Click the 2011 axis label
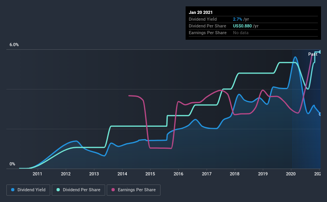Viewport: 327px width, 202px height. tap(37, 174)
